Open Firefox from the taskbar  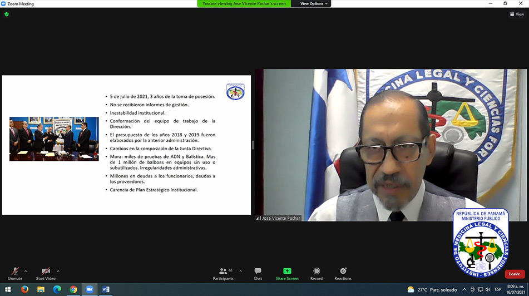click(24, 289)
